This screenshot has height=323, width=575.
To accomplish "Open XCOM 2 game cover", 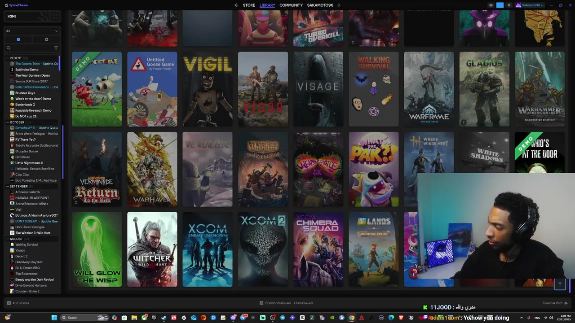I will coord(263,249).
